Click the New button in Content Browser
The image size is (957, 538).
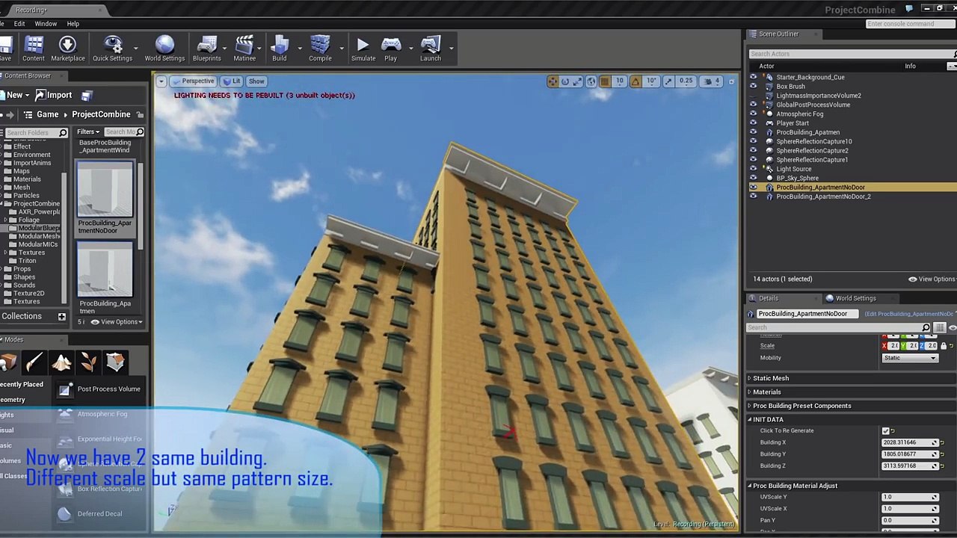(x=15, y=96)
